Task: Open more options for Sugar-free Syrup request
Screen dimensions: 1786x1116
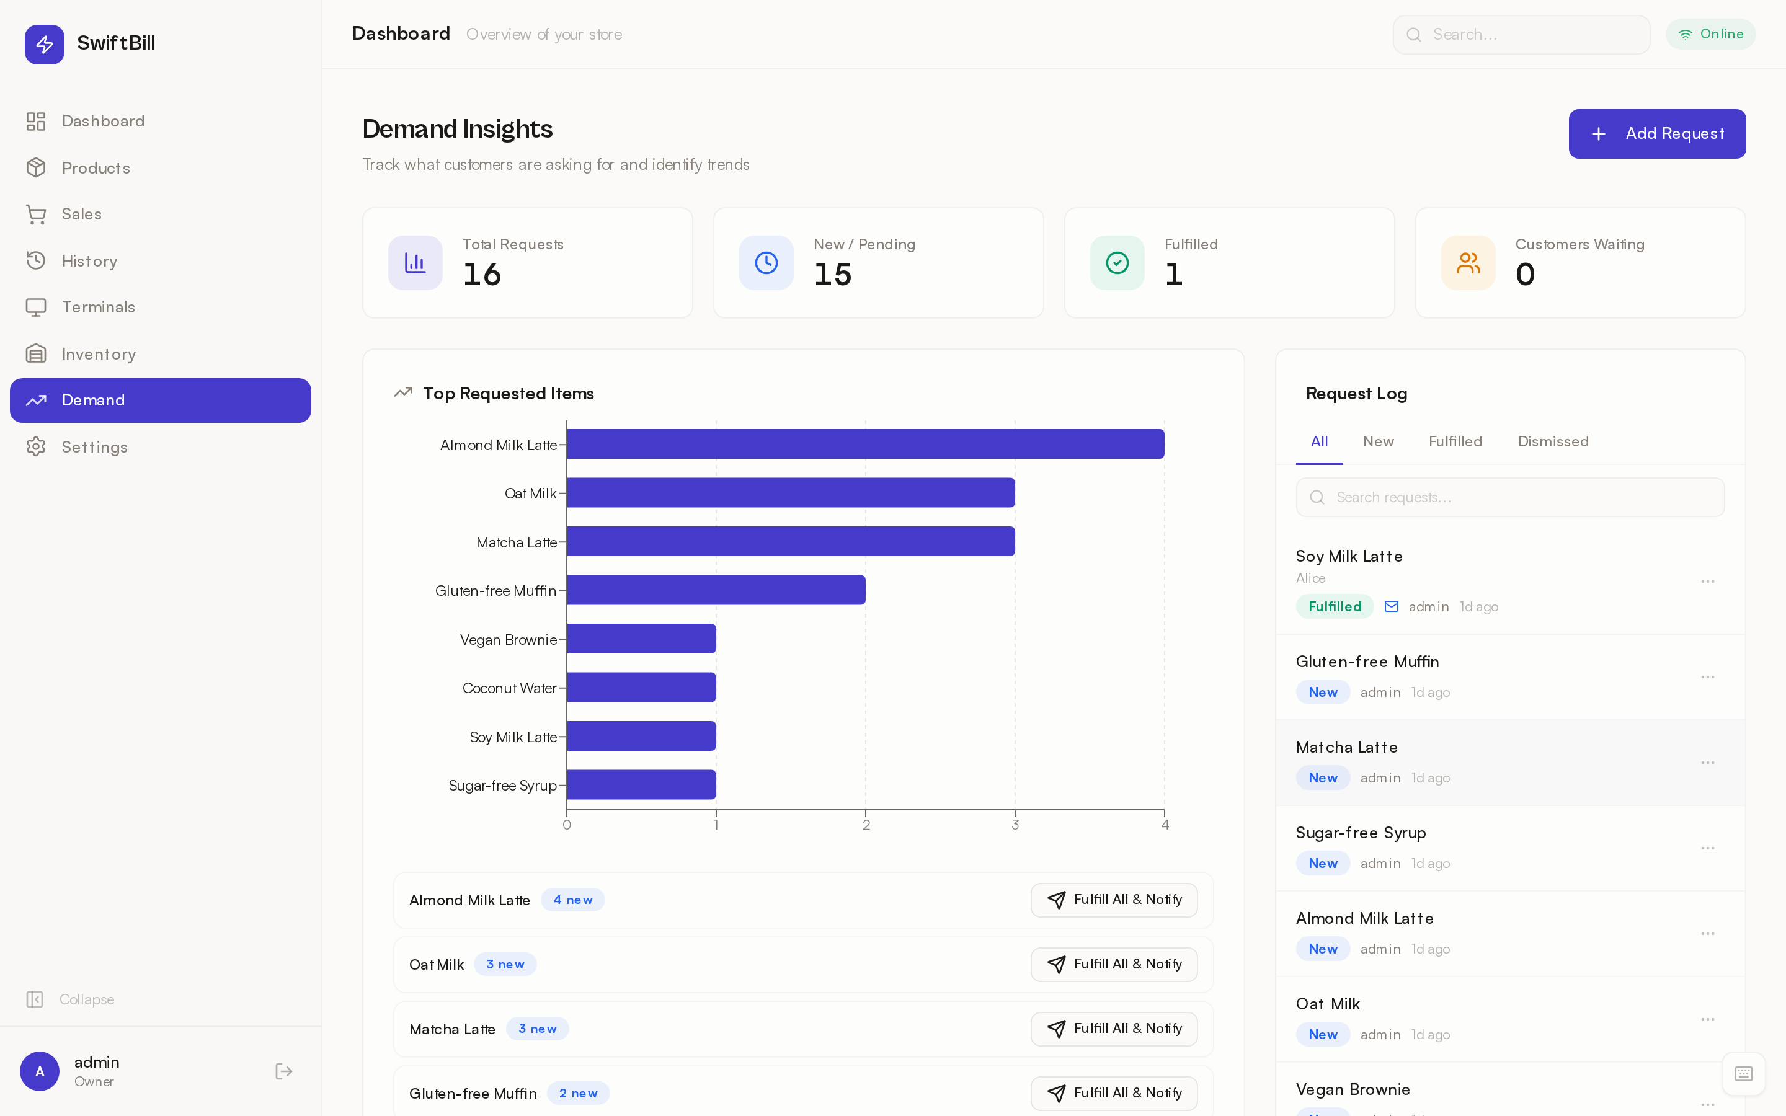Action: pos(1707,848)
